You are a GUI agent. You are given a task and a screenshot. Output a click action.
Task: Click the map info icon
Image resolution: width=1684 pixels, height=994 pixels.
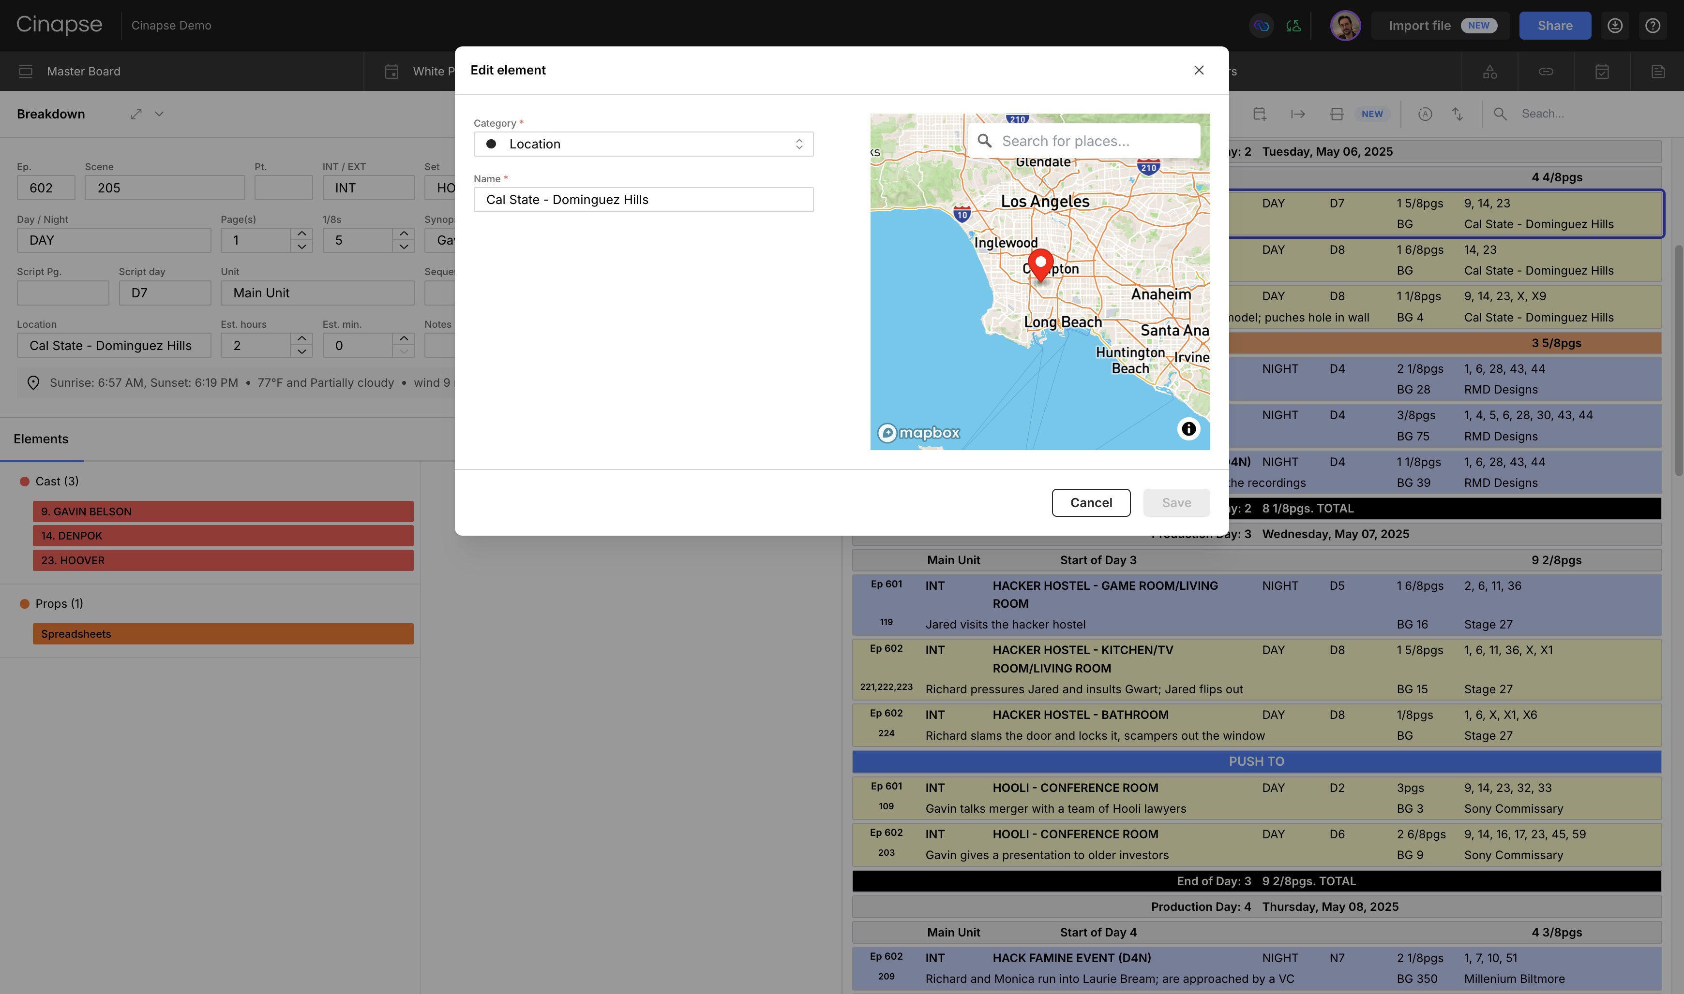pyautogui.click(x=1188, y=429)
